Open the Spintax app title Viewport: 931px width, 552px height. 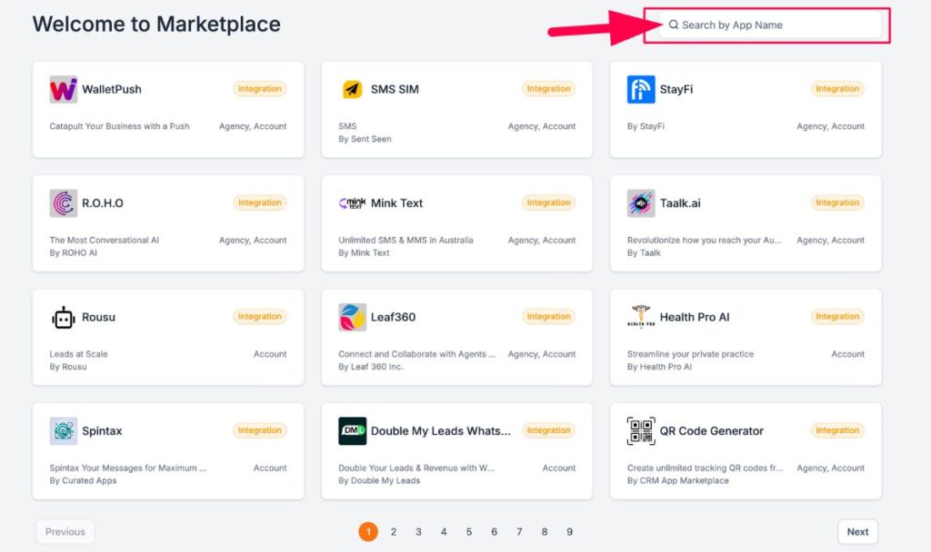tap(102, 431)
